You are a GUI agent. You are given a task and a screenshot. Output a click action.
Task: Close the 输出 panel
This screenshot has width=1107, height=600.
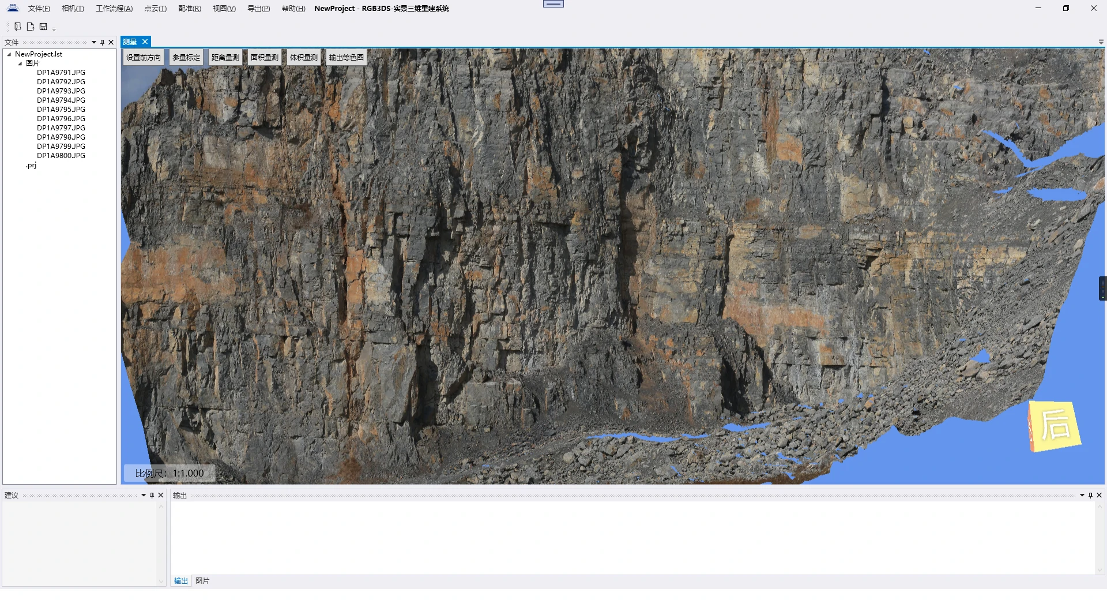[1099, 495]
